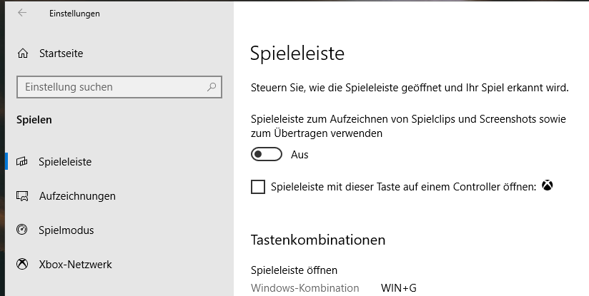589x296 pixels.
Task: Focus the 'Einstellung suchen' search field
Action: click(x=111, y=87)
